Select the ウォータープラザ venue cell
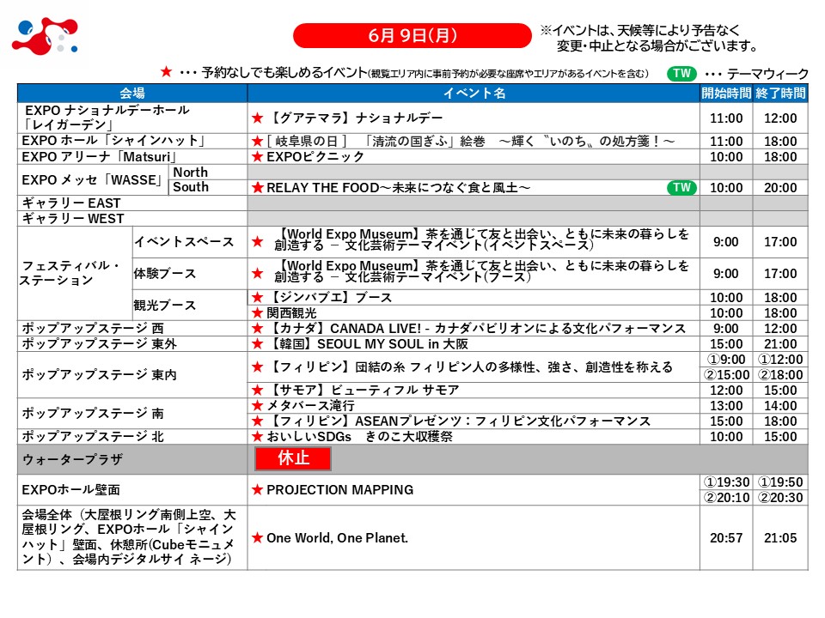This screenshot has width=825, height=618. (132, 458)
